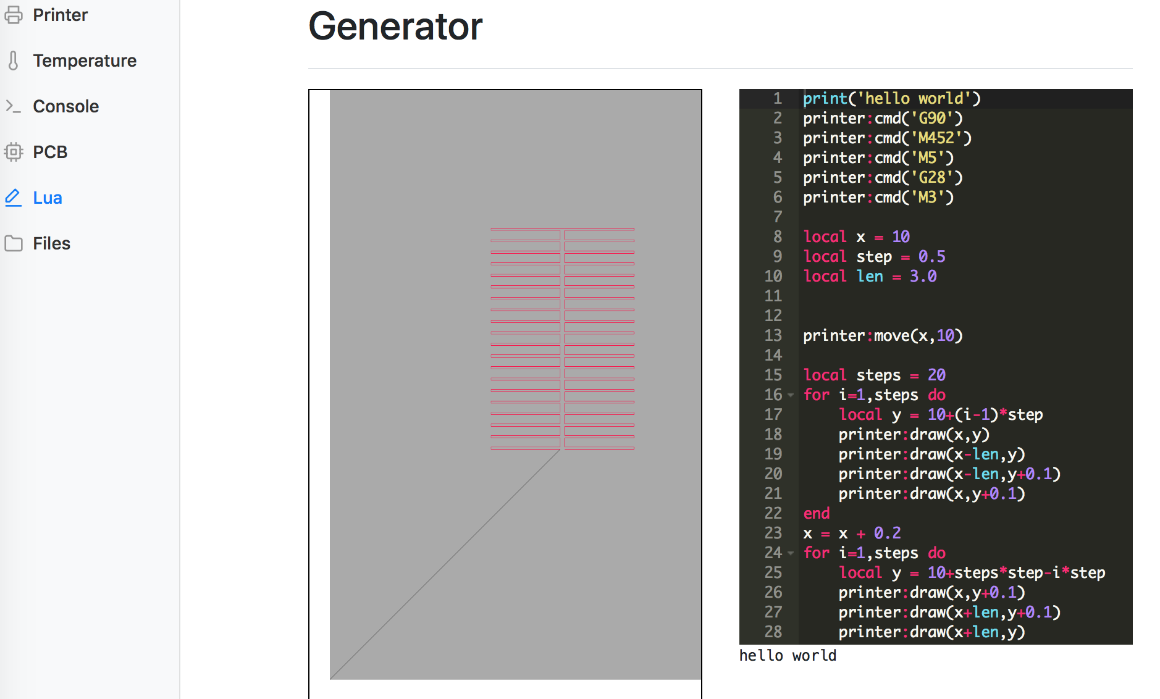Click the Temperature thermometer icon
1160x699 pixels.
click(x=14, y=61)
